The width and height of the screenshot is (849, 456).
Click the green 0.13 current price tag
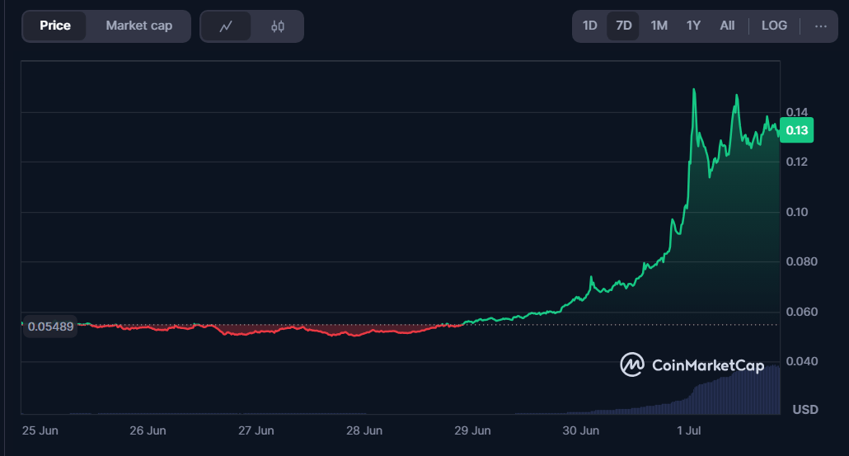(x=797, y=130)
